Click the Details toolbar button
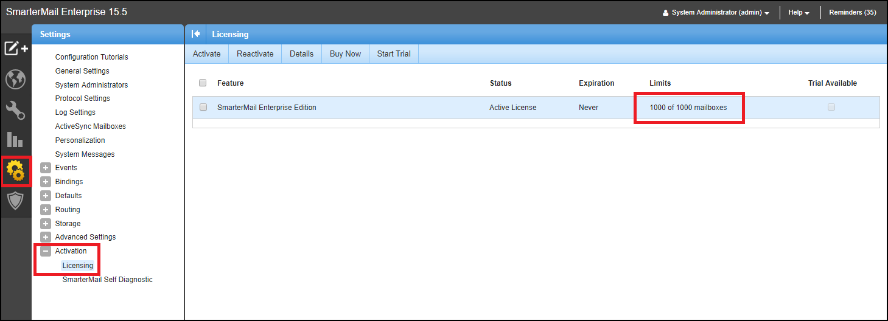The height and width of the screenshot is (321, 888). (301, 53)
